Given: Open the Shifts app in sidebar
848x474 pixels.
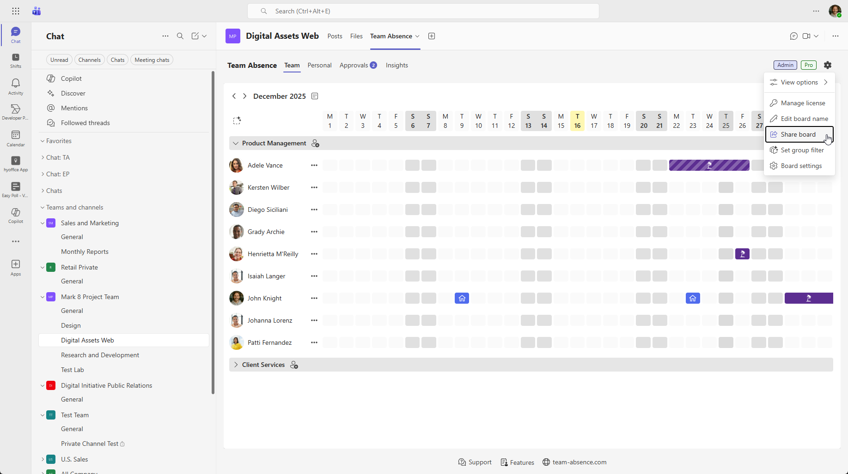Looking at the screenshot, I should tap(16, 60).
